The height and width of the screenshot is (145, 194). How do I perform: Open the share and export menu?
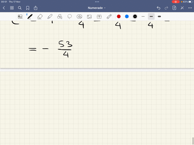click(36, 8)
